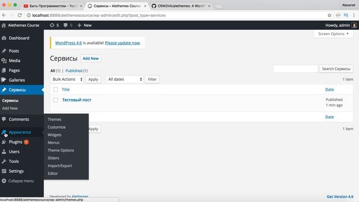Click the Galleries icon in the sidebar
The height and width of the screenshot is (202, 359).
pos(4,80)
